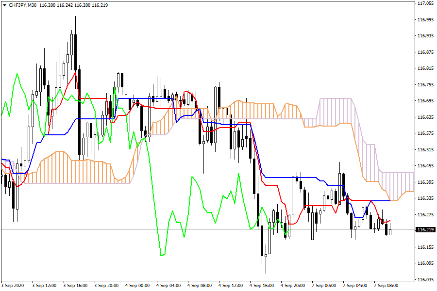Select red Tenkan line peak near 3 Sep 16:00
The width and height of the screenshot is (437, 291).
coord(75,73)
